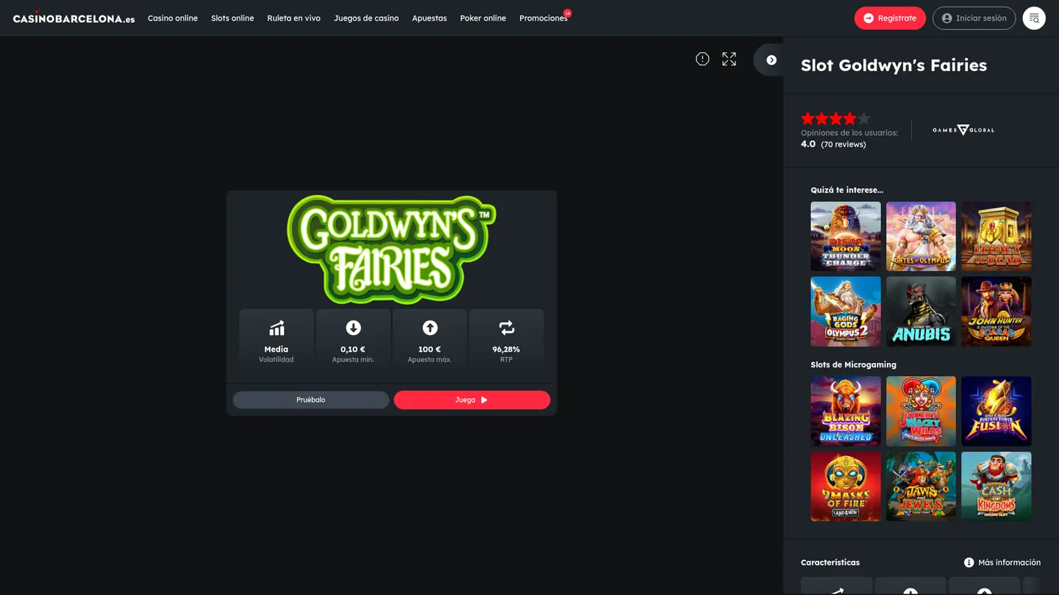Open 9 Masks of Fire thumbnail

(846, 486)
